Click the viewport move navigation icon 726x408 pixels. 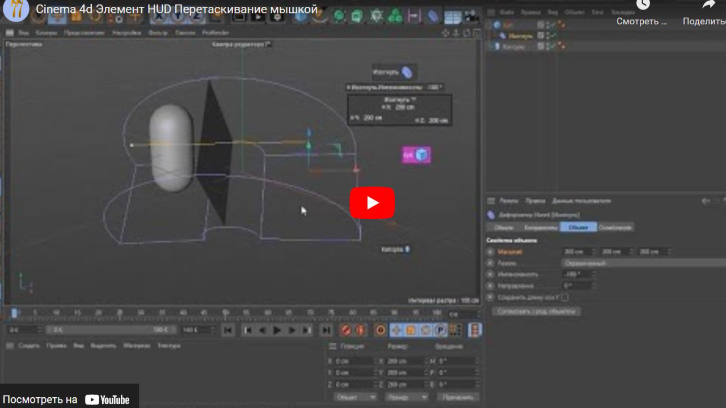(x=446, y=33)
